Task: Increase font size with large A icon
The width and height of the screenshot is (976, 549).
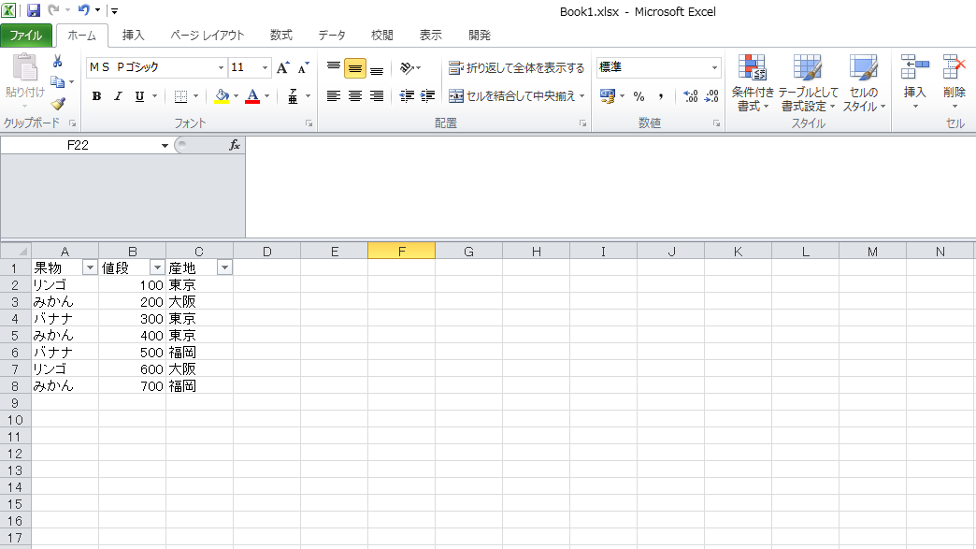Action: 282,67
